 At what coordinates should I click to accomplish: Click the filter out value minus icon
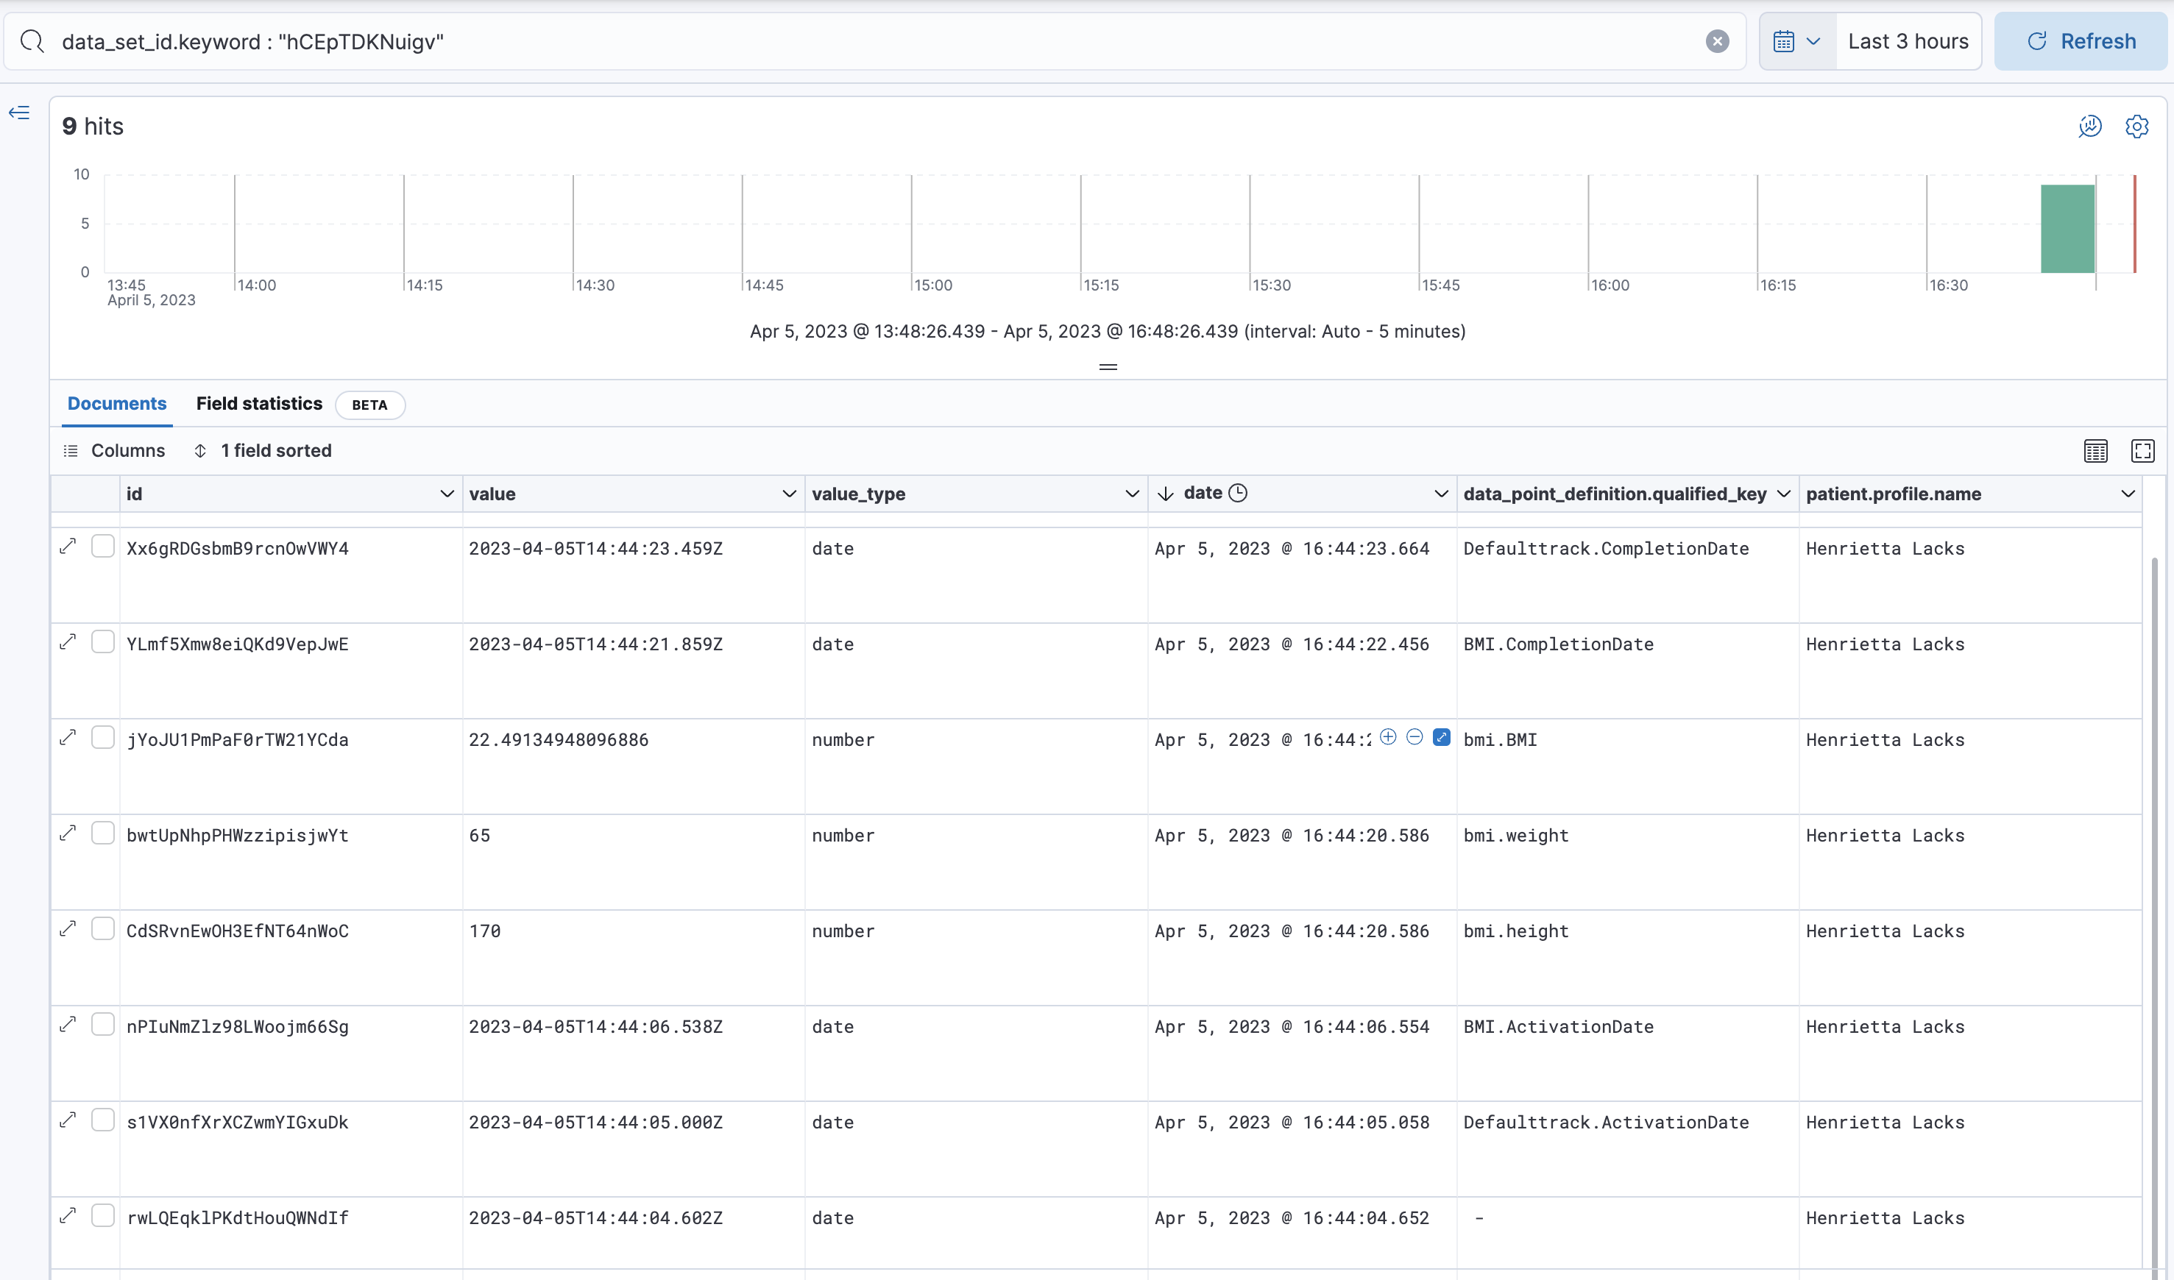tap(1414, 736)
